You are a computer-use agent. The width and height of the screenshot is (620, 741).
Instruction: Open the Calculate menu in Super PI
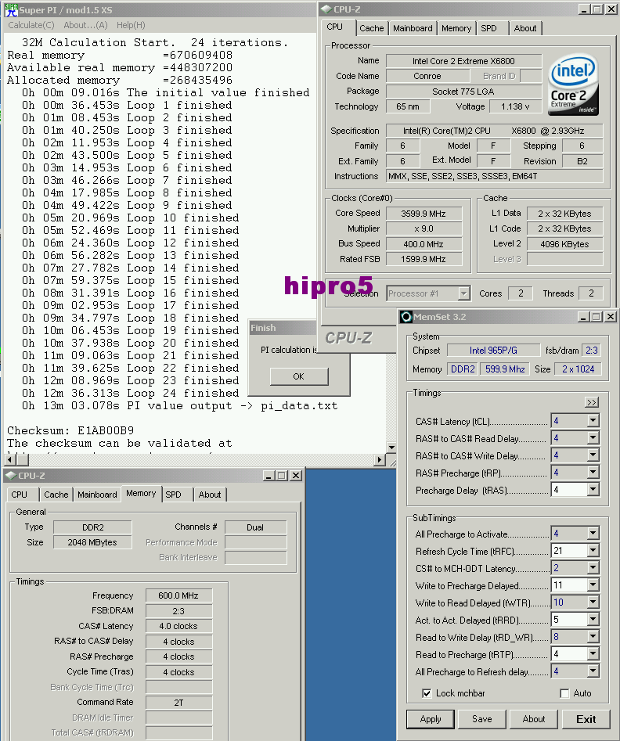(31, 25)
